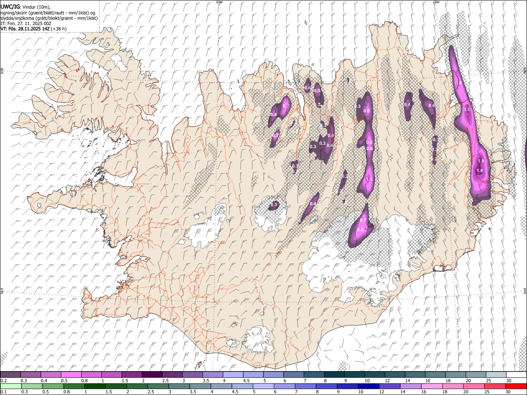Click the 'rigning/skúrir' legend description line
The image size is (527, 395).
click(48, 13)
